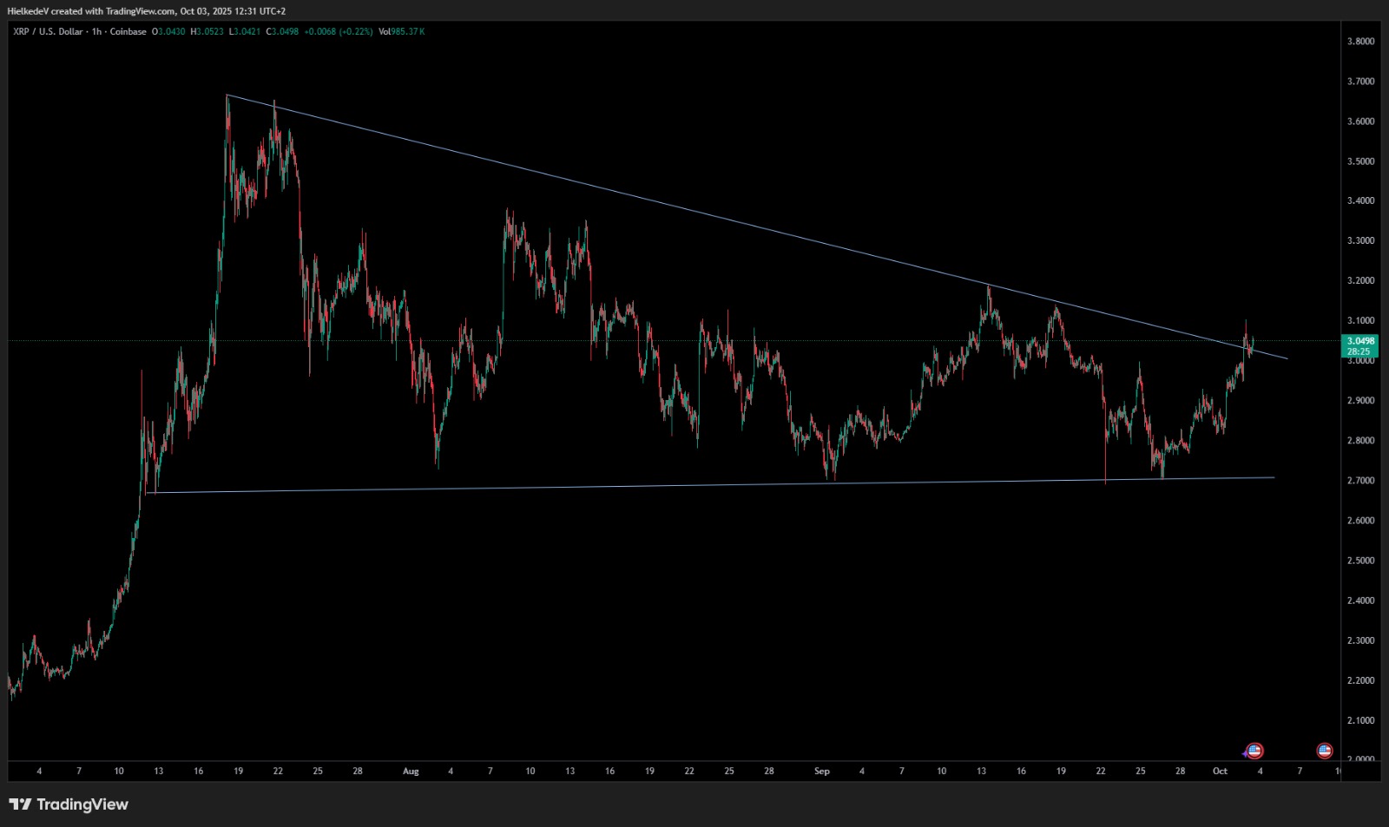The height and width of the screenshot is (827, 1389).
Task: Click the green current price label 3.0498
Action: pos(1359,342)
